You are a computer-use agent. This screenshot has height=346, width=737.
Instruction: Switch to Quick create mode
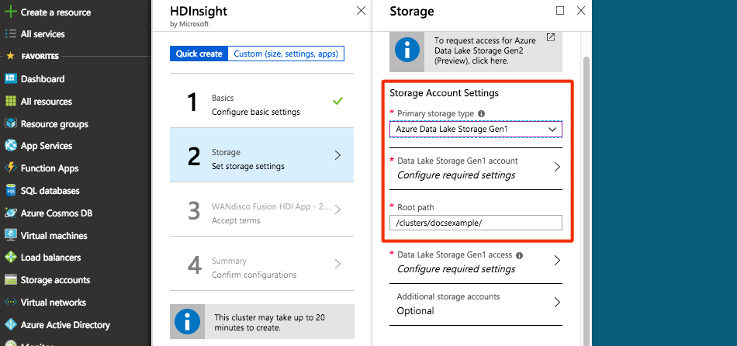pyautogui.click(x=199, y=54)
